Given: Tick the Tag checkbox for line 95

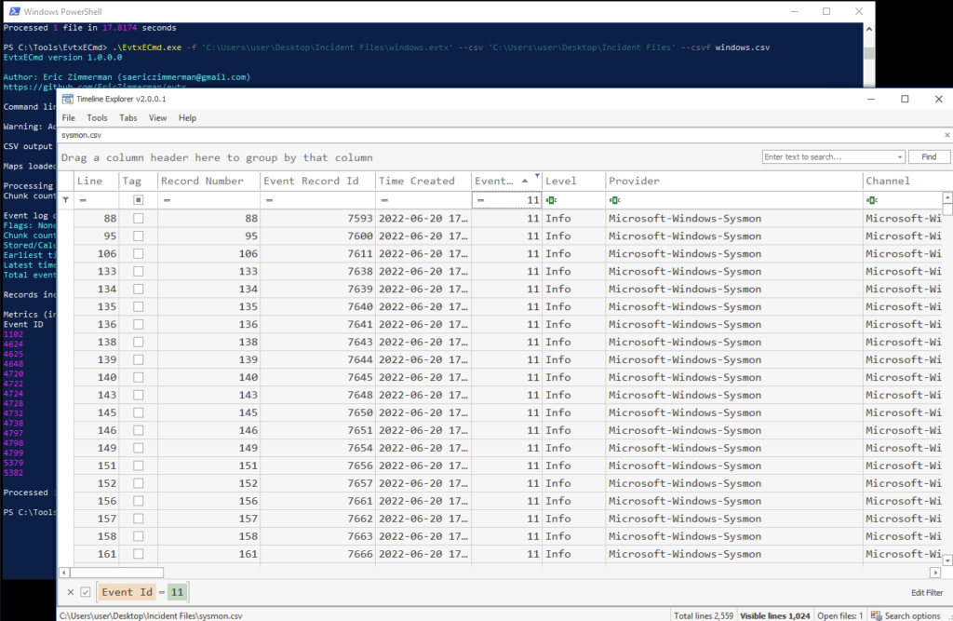Looking at the screenshot, I should pos(139,236).
